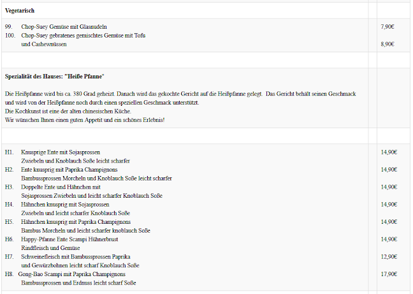Viewport: 413px width, 294px height.
Task: Select dish 100 Chop-Suey with Tofu
Action: 83,36
